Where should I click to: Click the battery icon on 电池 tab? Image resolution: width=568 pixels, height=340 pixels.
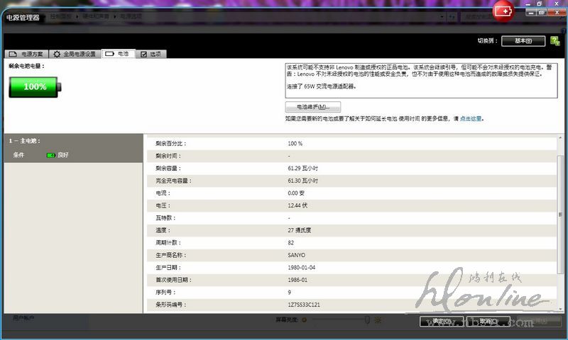109,54
